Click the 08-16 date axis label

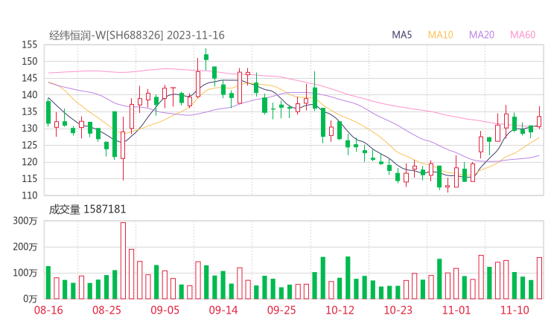click(48, 310)
